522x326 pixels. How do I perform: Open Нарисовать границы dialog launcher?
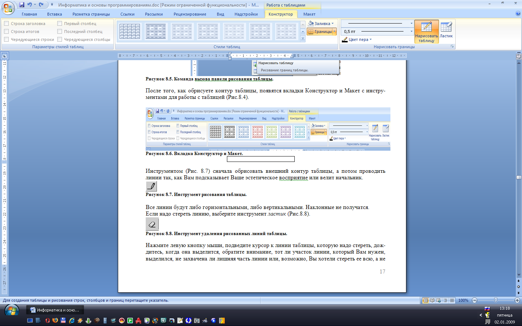point(452,47)
